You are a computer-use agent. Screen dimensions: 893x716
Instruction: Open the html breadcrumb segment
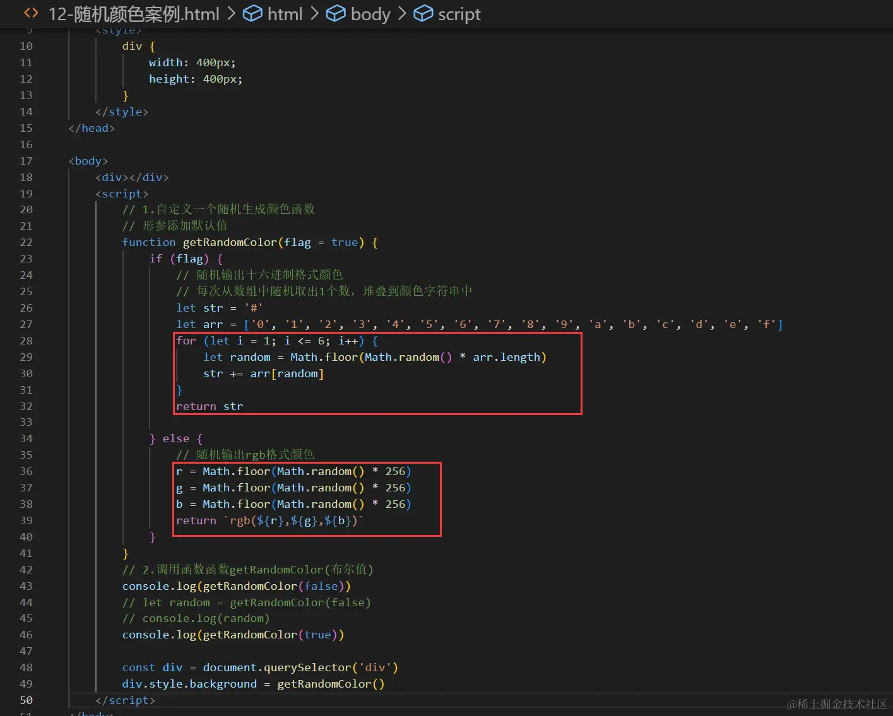tap(285, 14)
